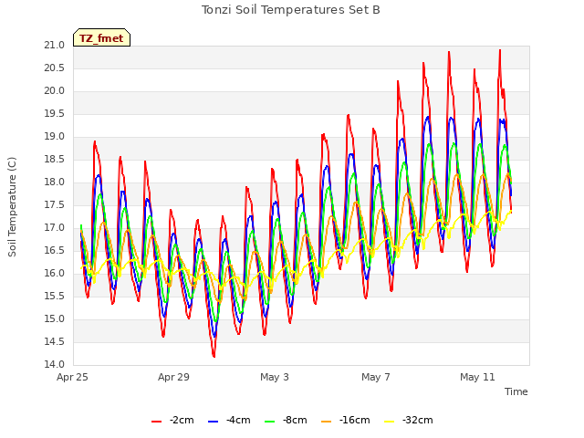This screenshot has width=584, height=438.
Task: Click the May 11 x-axis tick label
Action: point(477,377)
